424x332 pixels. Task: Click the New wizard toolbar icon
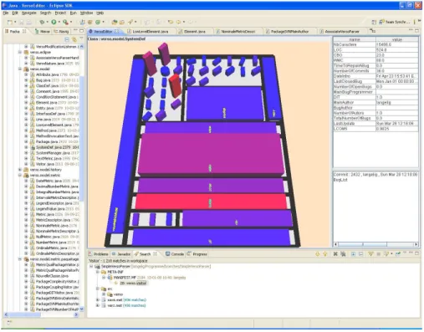point(10,22)
